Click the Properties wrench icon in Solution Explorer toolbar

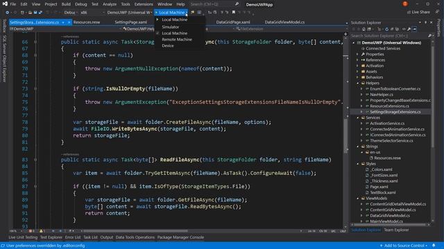tap(409, 29)
